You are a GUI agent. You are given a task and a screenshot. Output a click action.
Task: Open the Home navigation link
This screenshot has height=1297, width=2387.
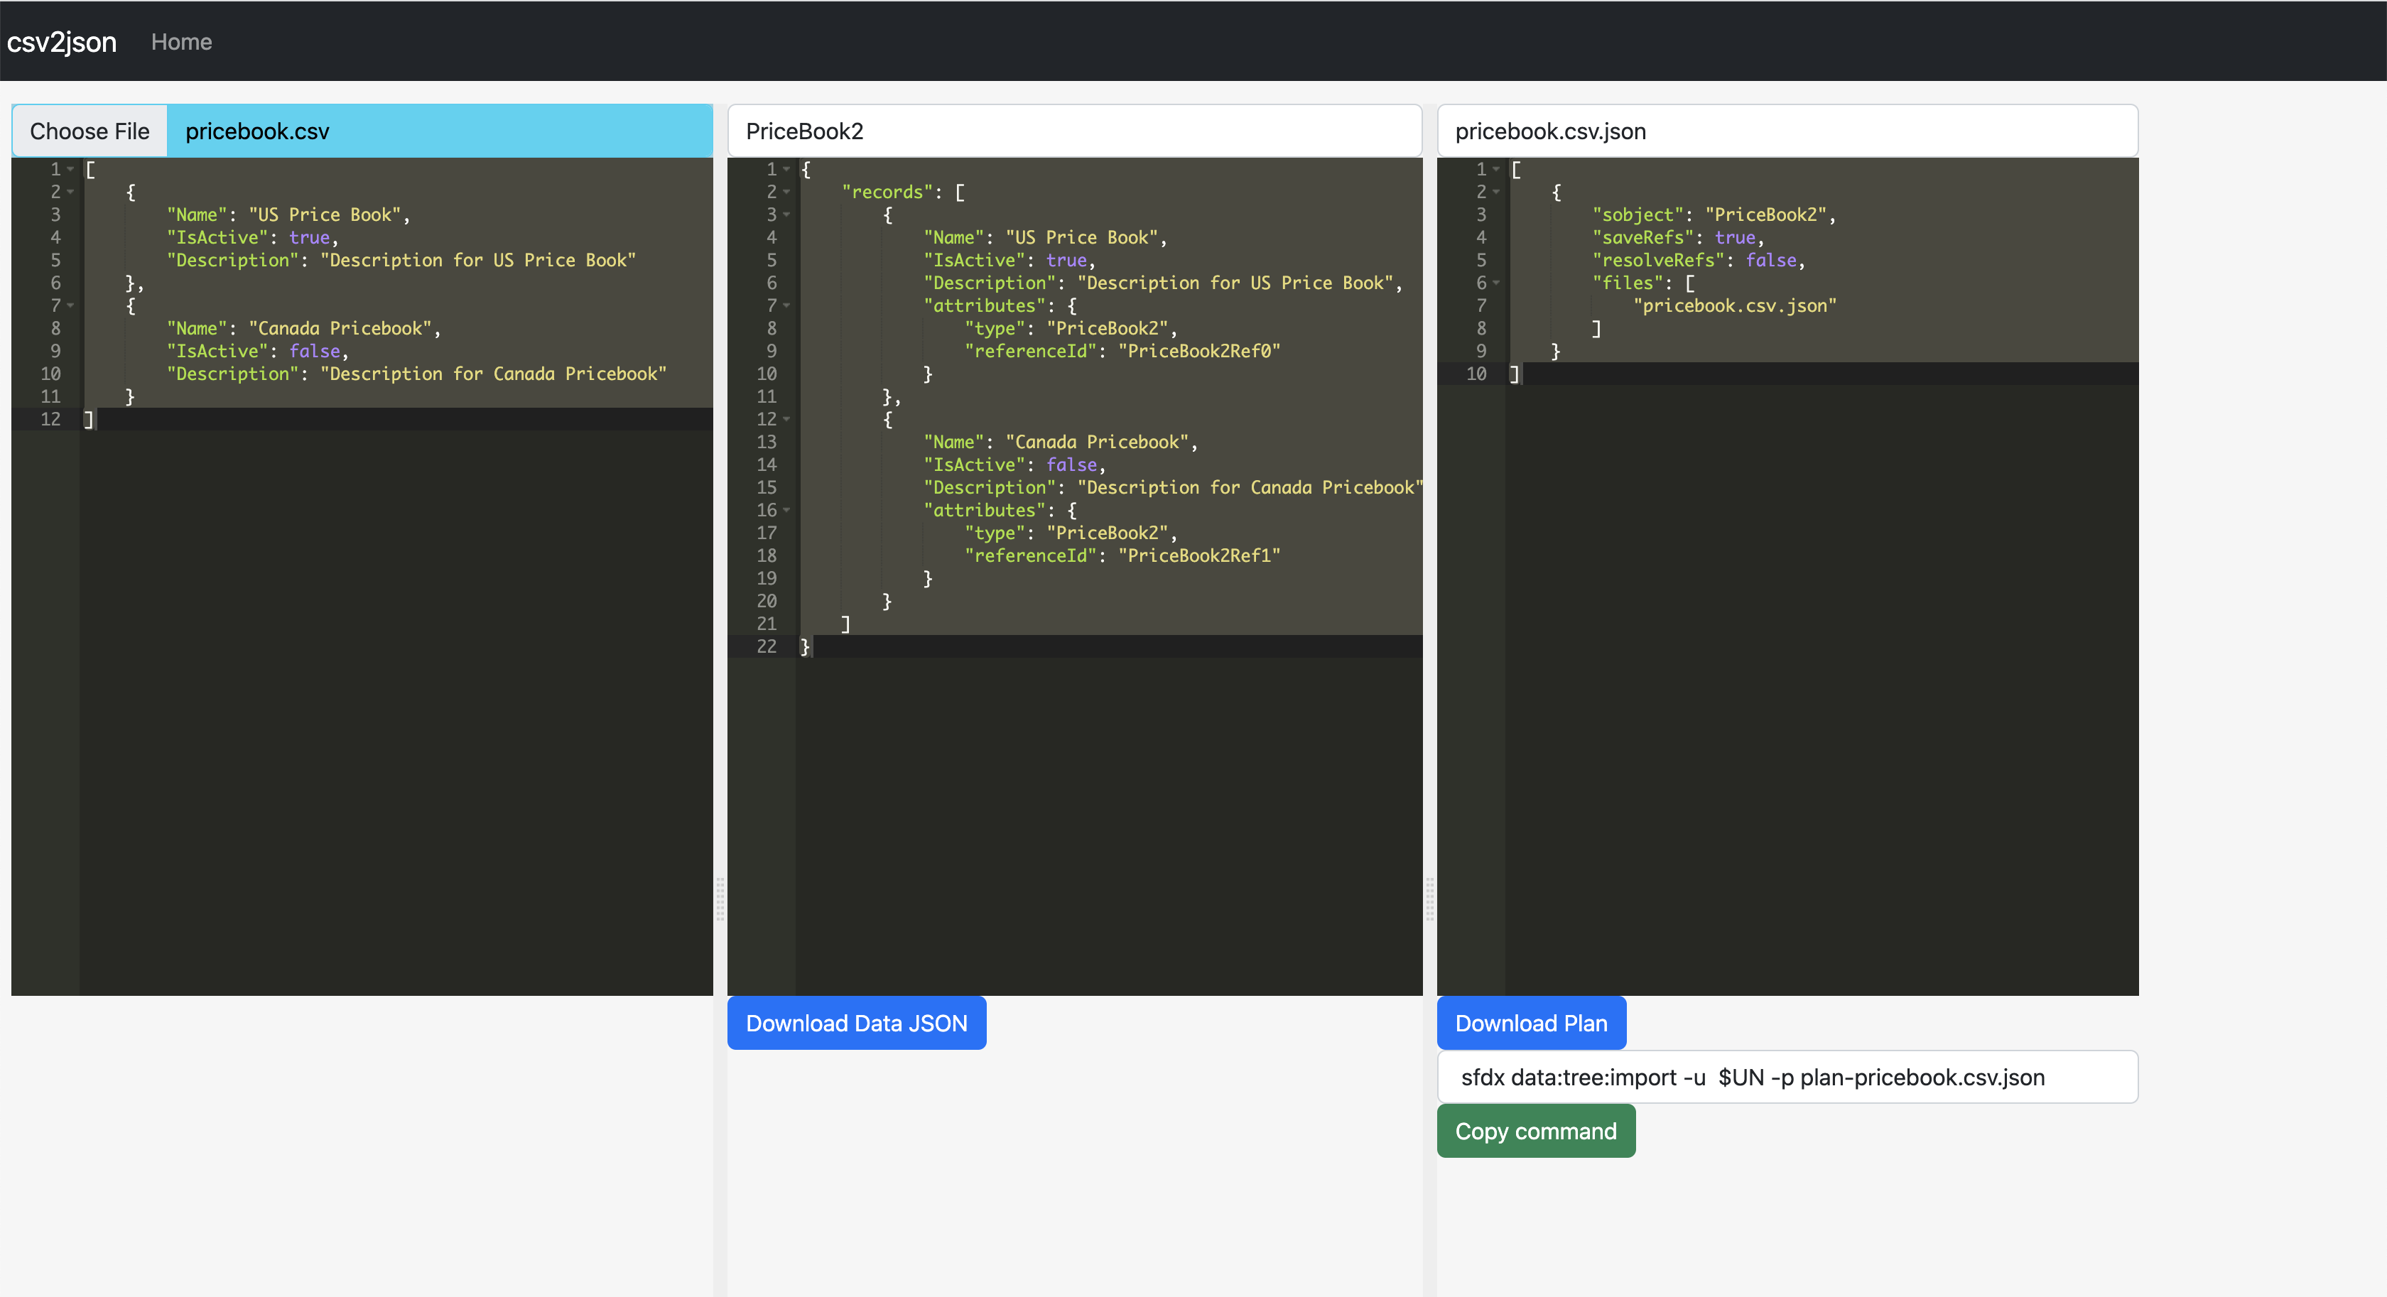pyautogui.click(x=180, y=42)
